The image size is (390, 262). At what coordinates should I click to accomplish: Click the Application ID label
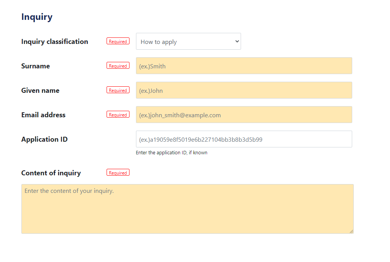[x=44, y=139]
